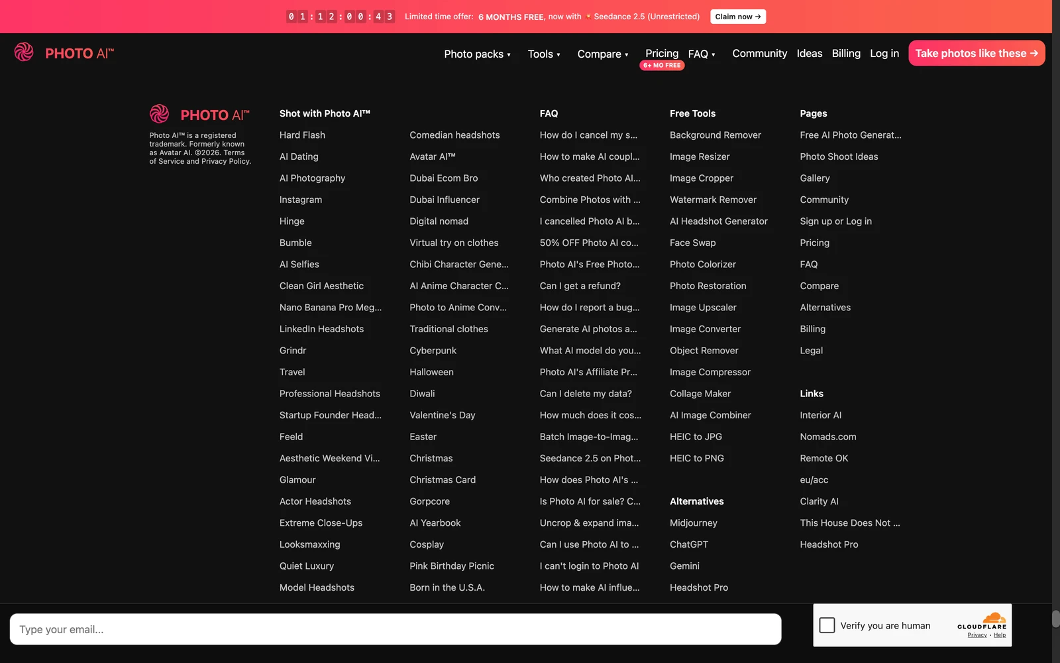Open Photo Restoration tool link
This screenshot has width=1060, height=663.
[708, 286]
